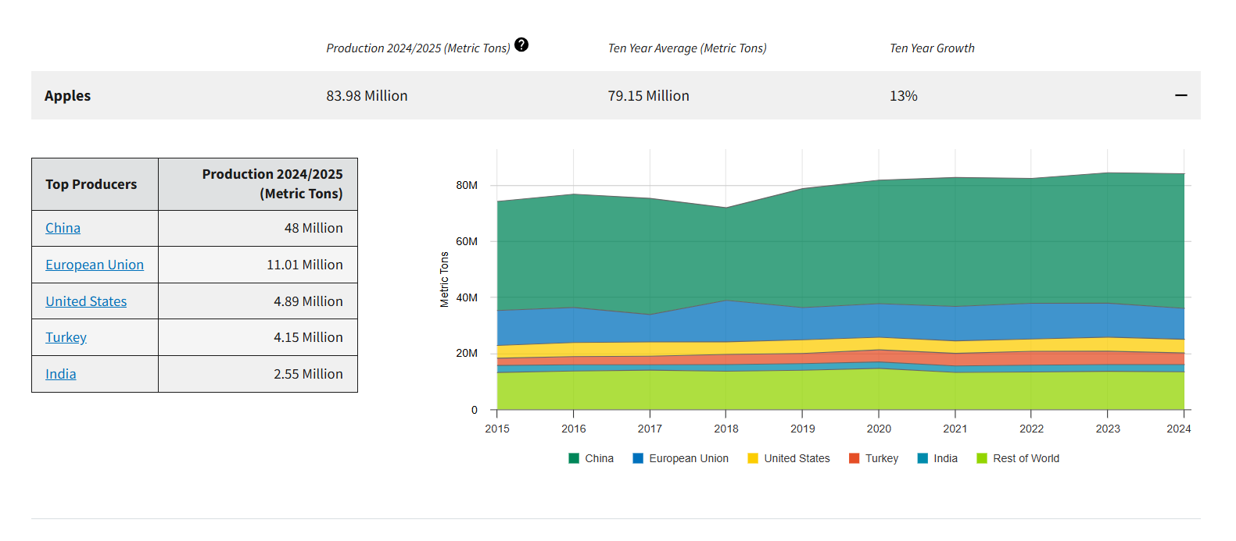
Task: Click the yellow United States legend swatch
Action: pyautogui.click(x=753, y=458)
